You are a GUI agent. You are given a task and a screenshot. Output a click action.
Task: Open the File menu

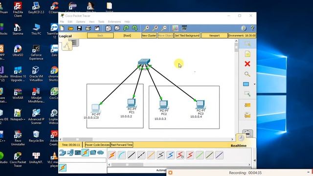tap(62, 22)
